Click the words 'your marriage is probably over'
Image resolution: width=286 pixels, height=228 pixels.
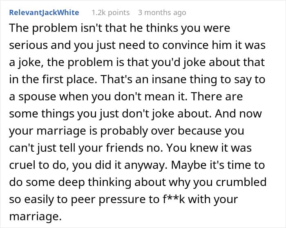click(92, 131)
